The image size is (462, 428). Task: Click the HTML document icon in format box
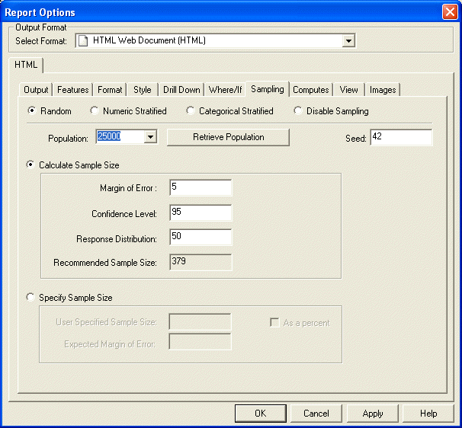pos(83,40)
